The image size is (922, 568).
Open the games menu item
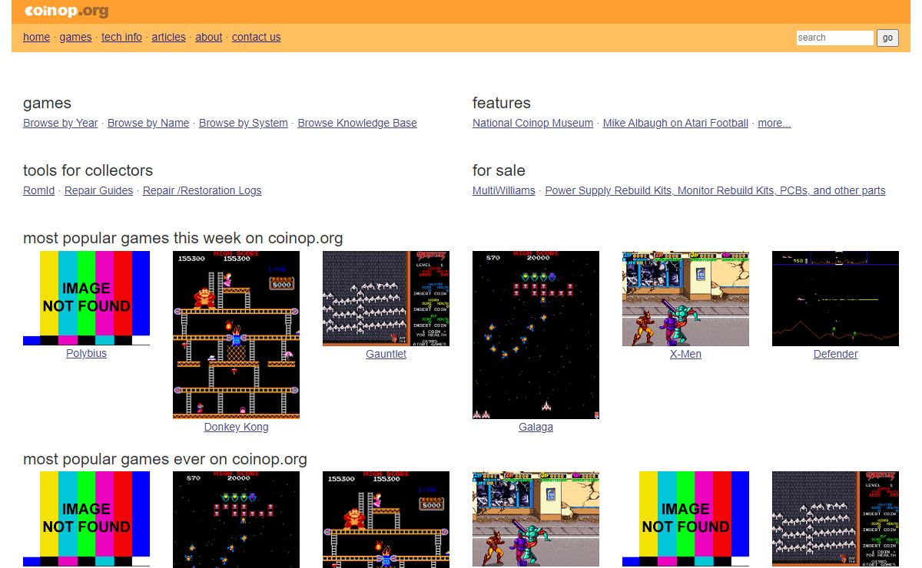75,37
